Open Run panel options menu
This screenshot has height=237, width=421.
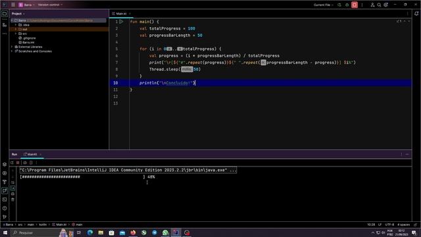pos(401,154)
